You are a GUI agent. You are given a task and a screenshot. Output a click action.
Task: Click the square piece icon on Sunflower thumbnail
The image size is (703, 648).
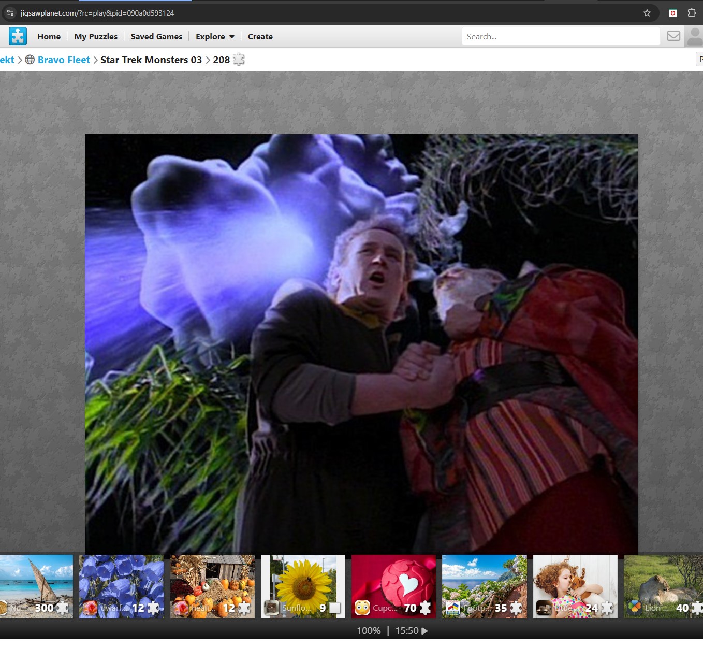coord(335,608)
